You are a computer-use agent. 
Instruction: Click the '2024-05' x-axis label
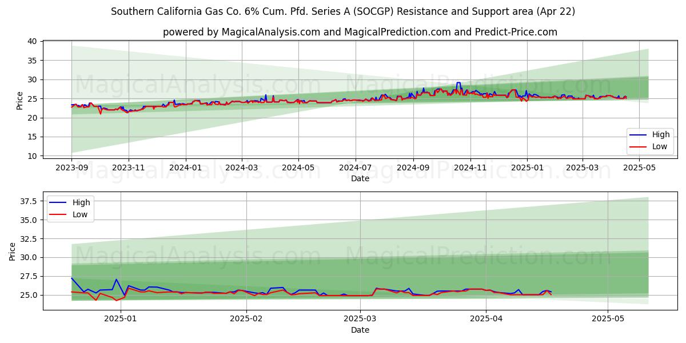click(x=298, y=168)
